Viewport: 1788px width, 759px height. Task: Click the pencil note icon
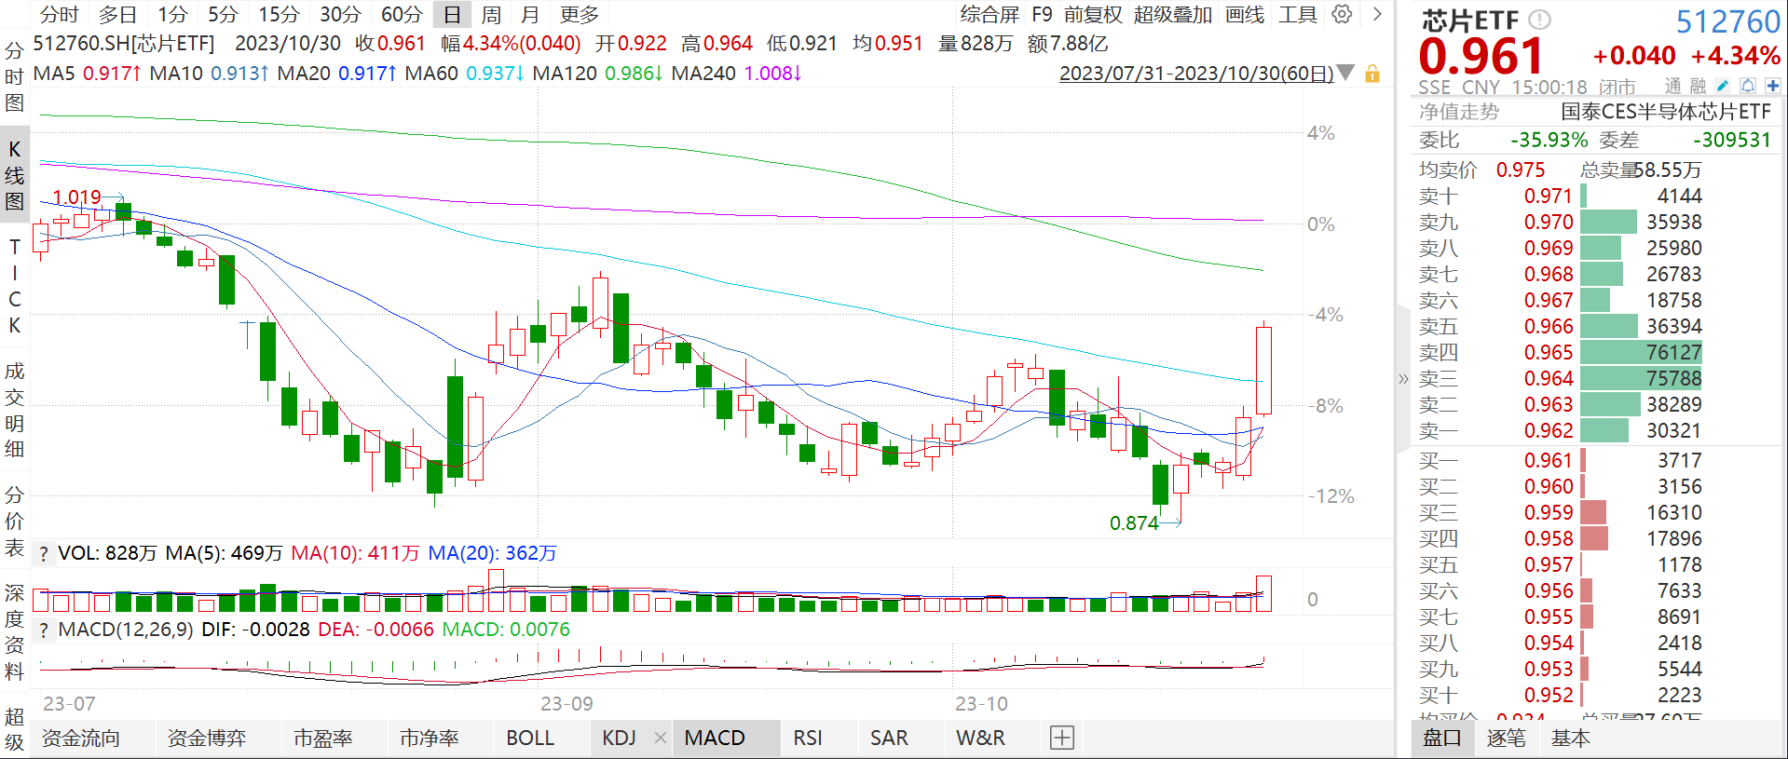pos(1723,86)
